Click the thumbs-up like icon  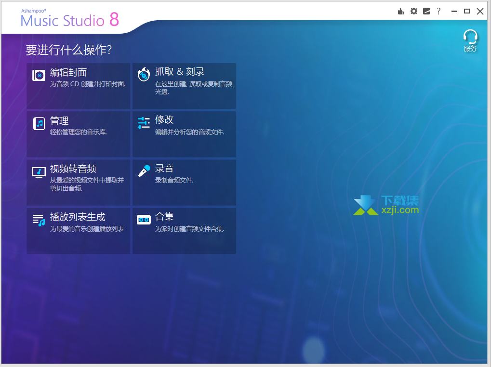[401, 12]
